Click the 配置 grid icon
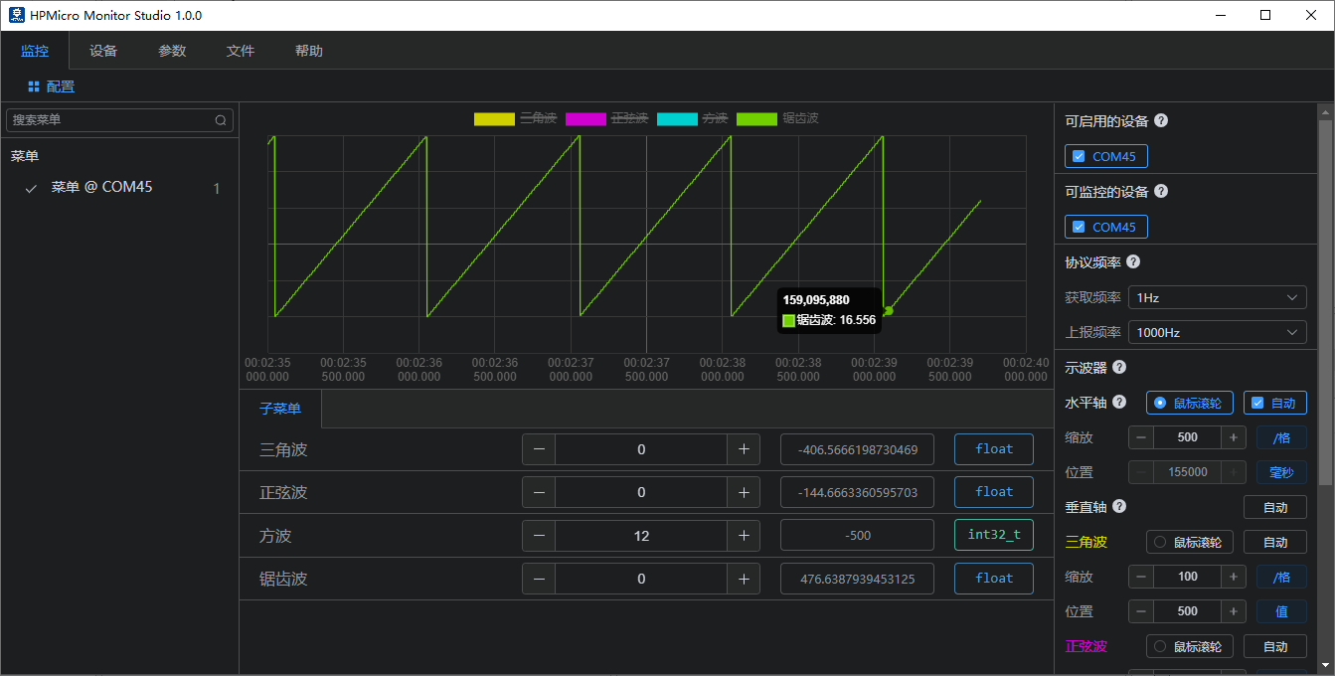1335x676 pixels. 34,86
